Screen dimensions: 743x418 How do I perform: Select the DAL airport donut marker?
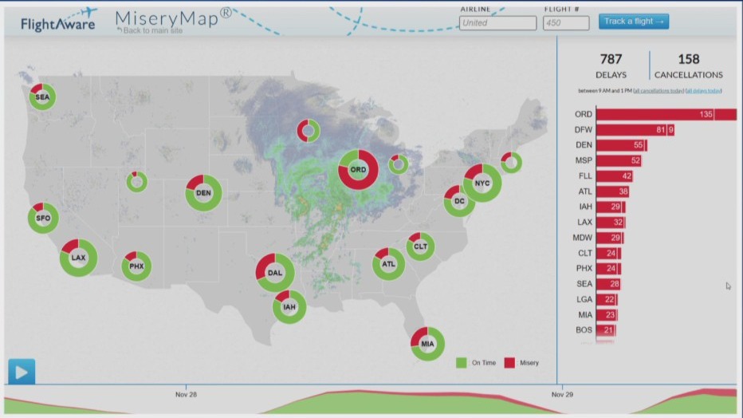[x=275, y=273]
